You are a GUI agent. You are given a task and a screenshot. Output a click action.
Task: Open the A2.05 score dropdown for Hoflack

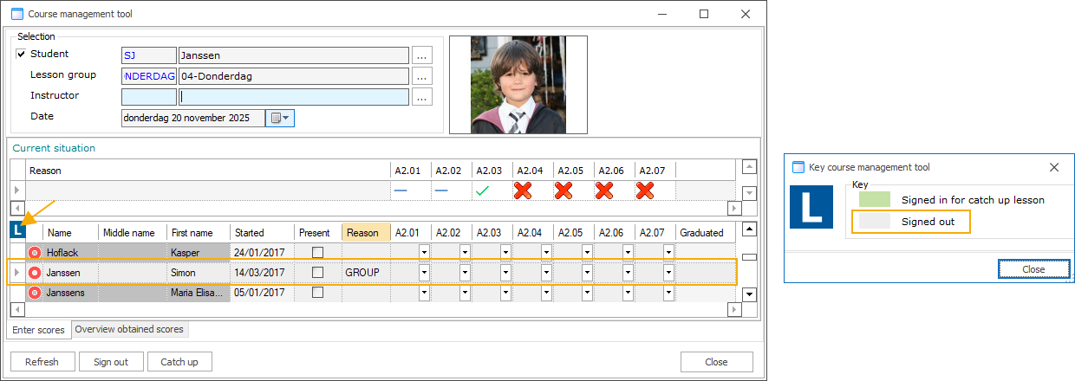[587, 252]
